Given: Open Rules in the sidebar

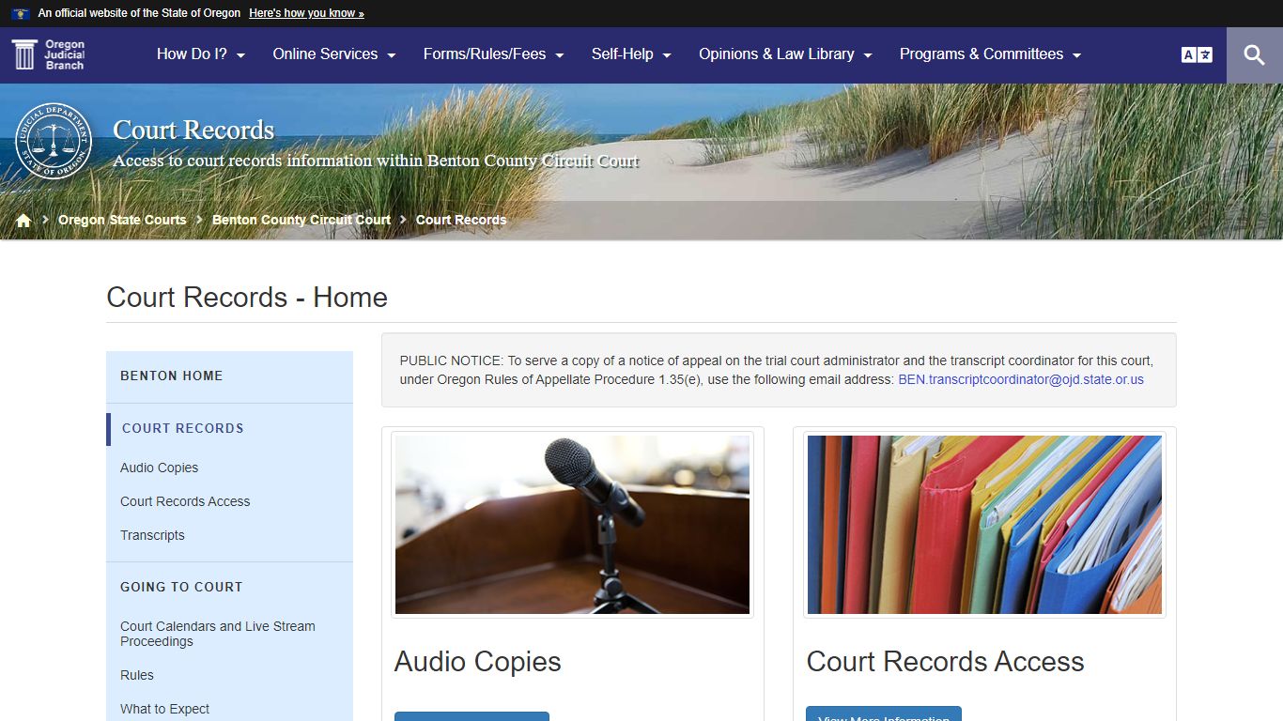Looking at the screenshot, I should 137,675.
